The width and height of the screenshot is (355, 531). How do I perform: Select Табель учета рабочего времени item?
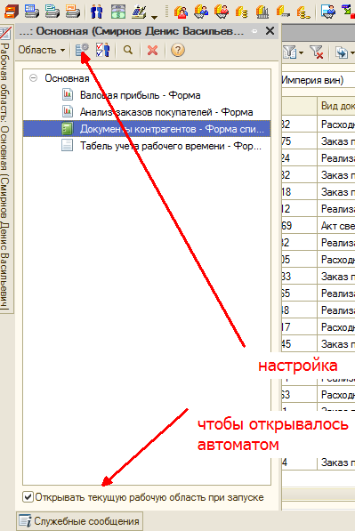[171, 146]
